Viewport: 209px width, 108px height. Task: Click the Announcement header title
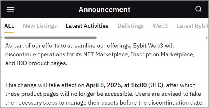(104, 10)
